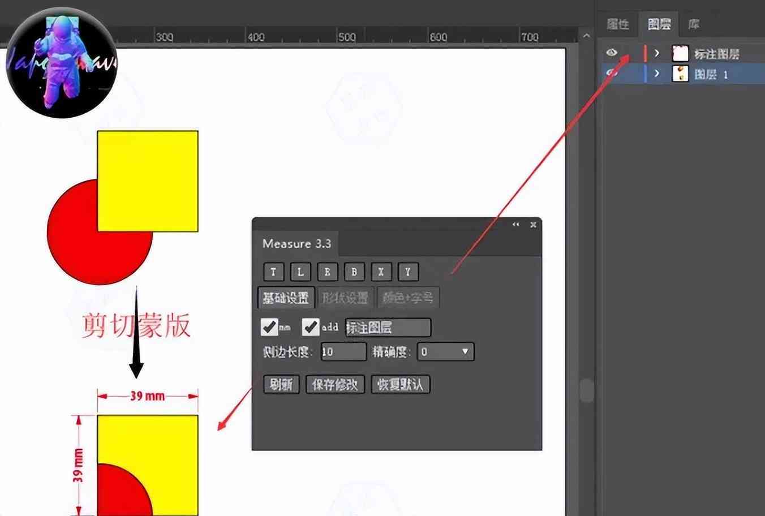Select the 剪切蒙版 text on canvas
This screenshot has width=765, height=516.
[136, 326]
